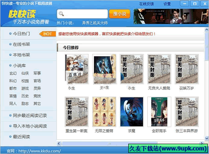Open 最近阅读 recent reading
Image resolution: width=209 pixels, height=154 pixels.
(21, 137)
